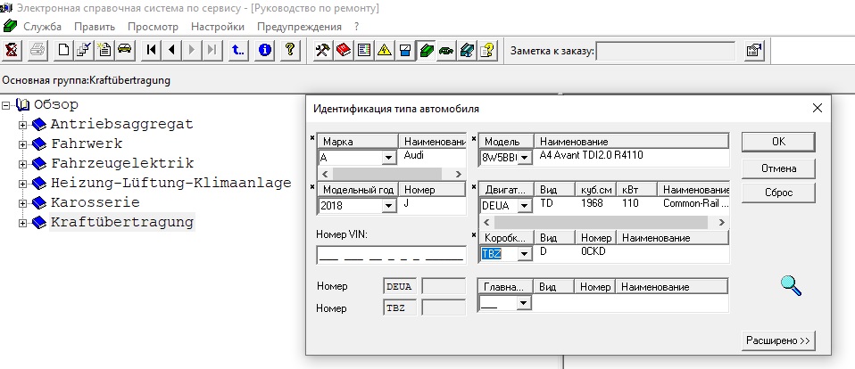
Task: Click the red book toolbar icon
Action: (x=344, y=51)
